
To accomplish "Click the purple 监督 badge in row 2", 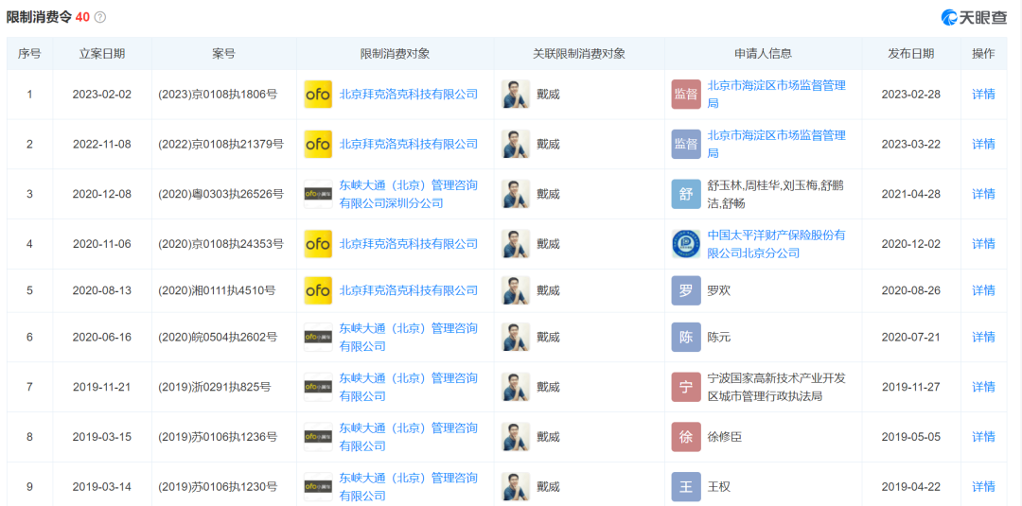I will pyautogui.click(x=686, y=144).
